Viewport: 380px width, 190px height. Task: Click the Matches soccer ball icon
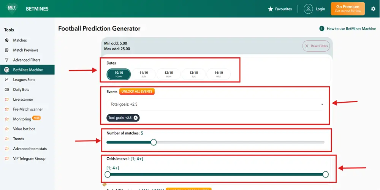click(7, 40)
